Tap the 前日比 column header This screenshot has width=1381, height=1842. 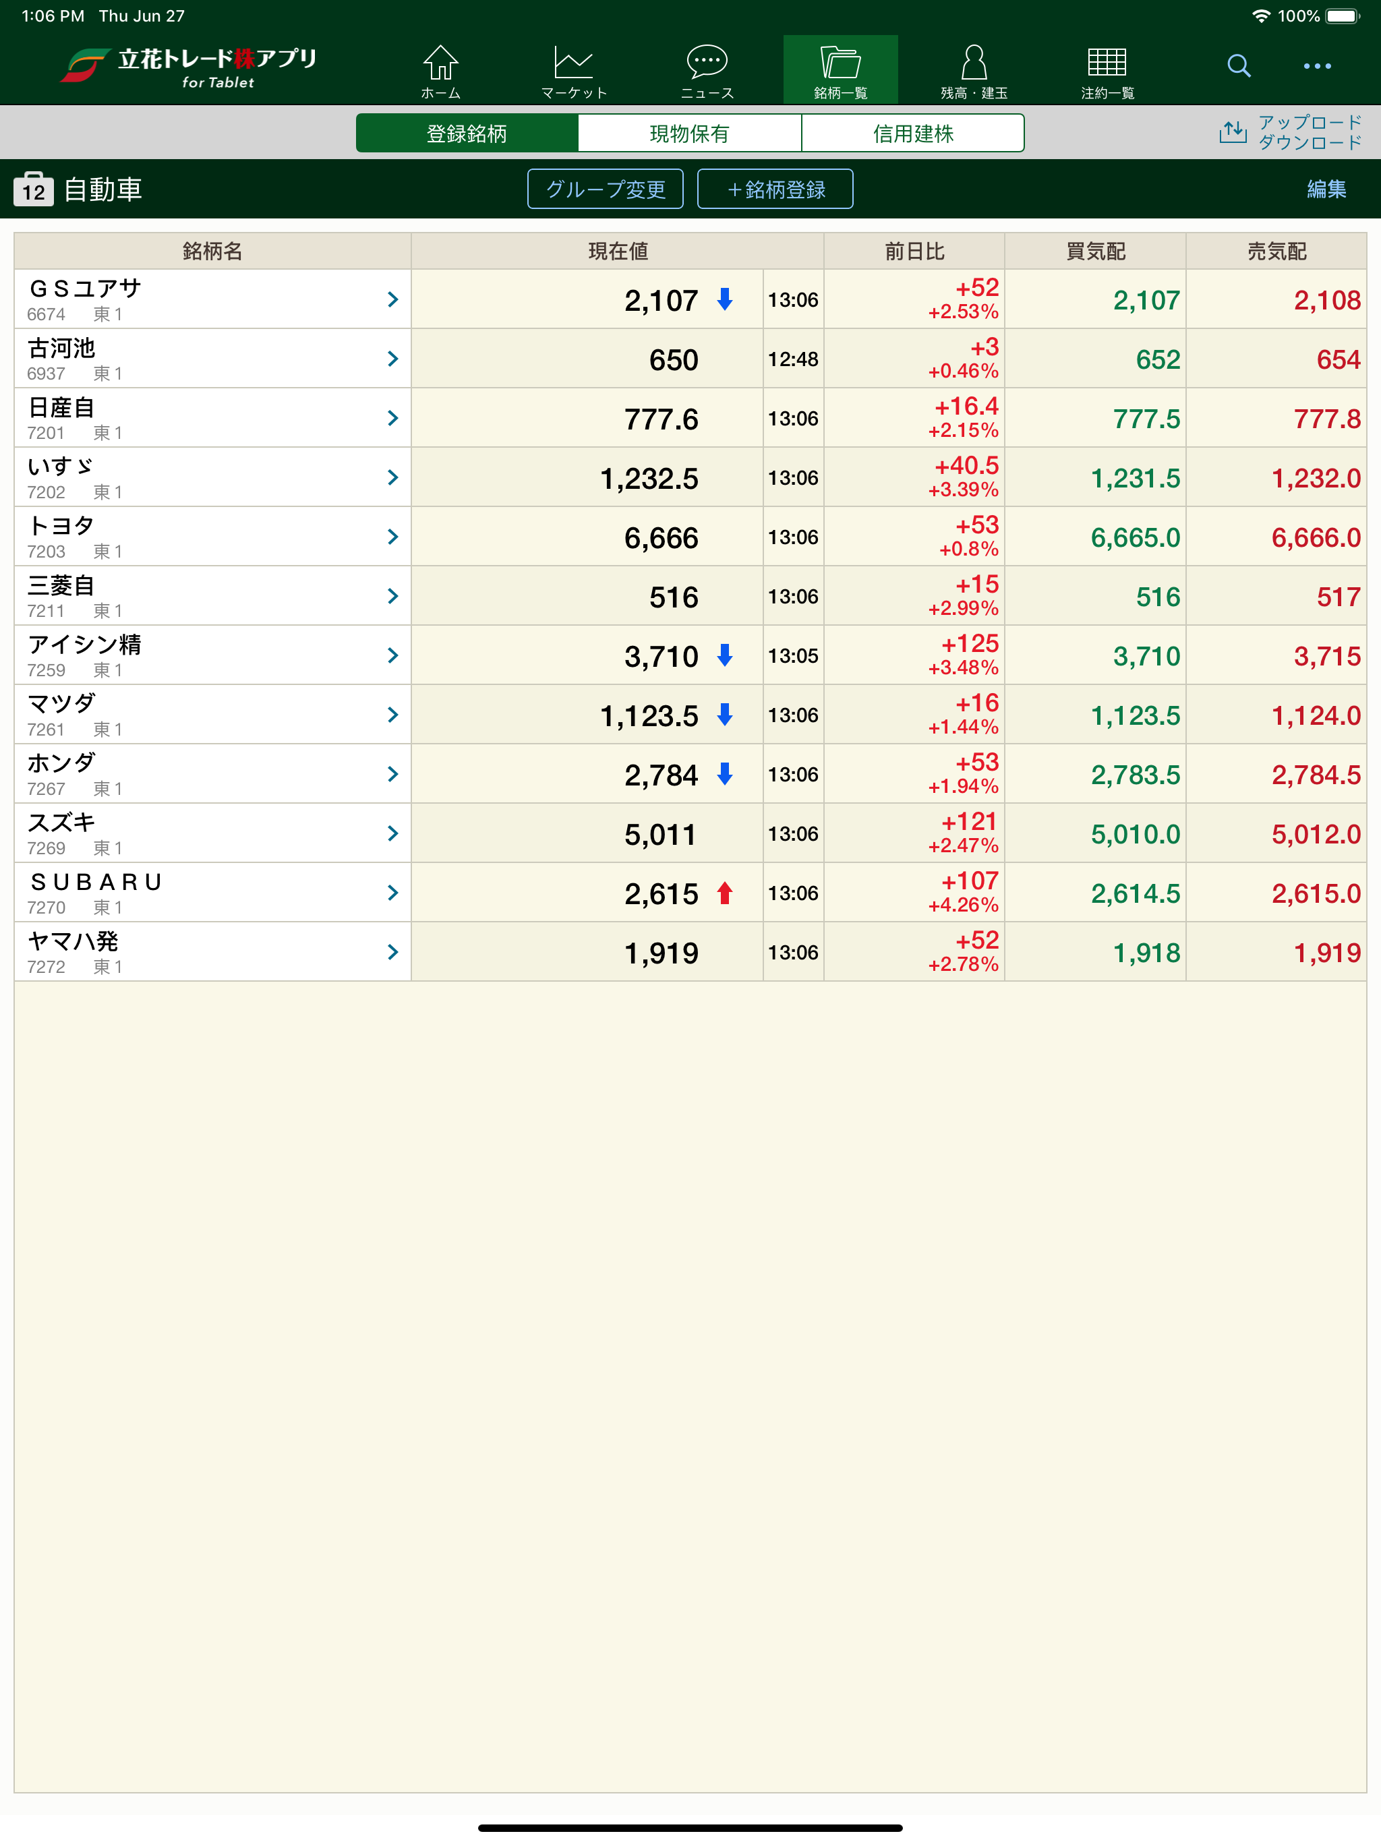914,251
